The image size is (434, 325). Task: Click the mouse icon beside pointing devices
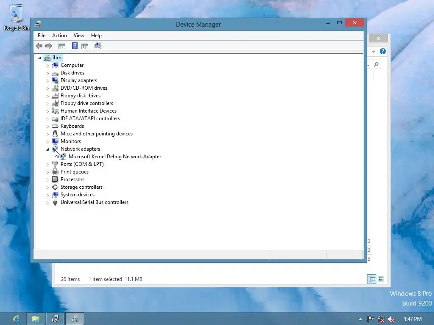coord(55,134)
